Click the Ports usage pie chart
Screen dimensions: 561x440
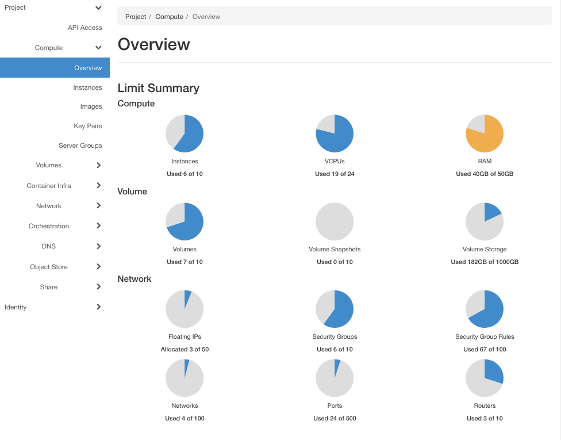point(335,378)
